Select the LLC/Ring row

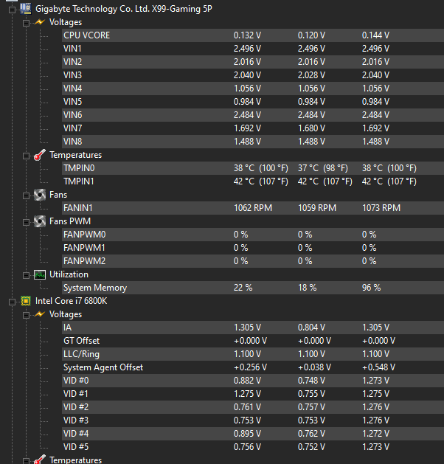click(253, 354)
